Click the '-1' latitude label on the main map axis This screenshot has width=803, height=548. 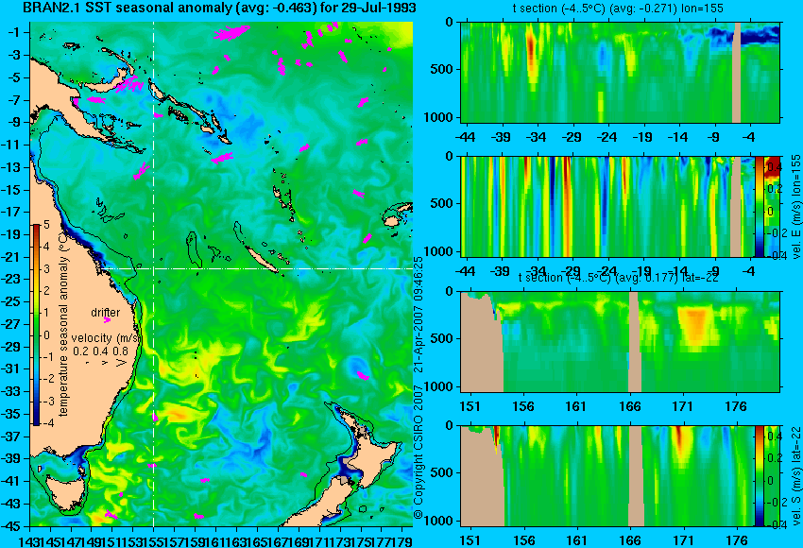coord(14,32)
